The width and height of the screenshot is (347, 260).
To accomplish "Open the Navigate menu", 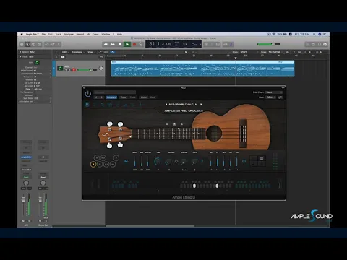I will pos(69,35).
